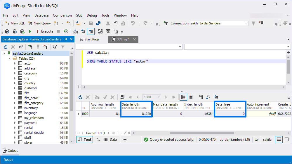Click the new connection plug icon in Database Explorer
Screen dimensions: 292x164
coord(30,47)
